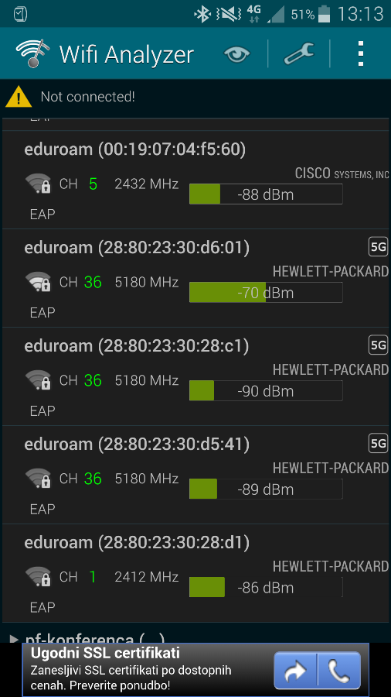The image size is (391, 697).
Task: Select eduroam network 28:80:23:30:28:d1
Action: (195, 573)
